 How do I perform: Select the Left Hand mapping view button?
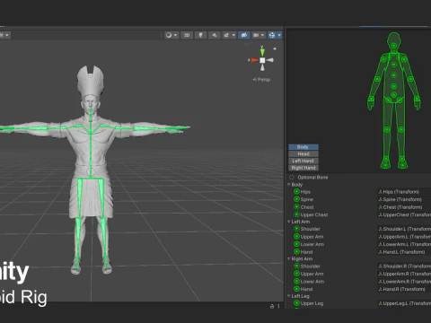pyautogui.click(x=303, y=161)
